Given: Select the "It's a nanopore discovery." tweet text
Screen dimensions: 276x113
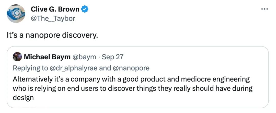Looking at the screenshot, I should click(x=52, y=35).
